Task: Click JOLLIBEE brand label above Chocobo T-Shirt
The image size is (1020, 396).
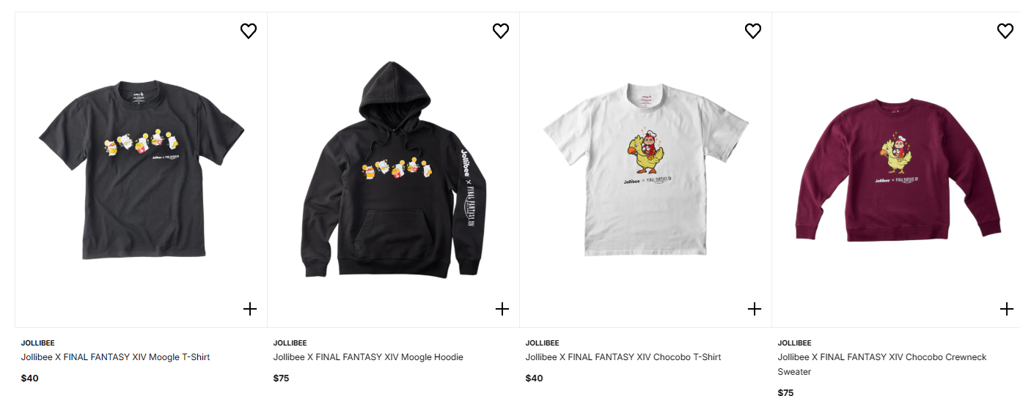Action: point(543,343)
